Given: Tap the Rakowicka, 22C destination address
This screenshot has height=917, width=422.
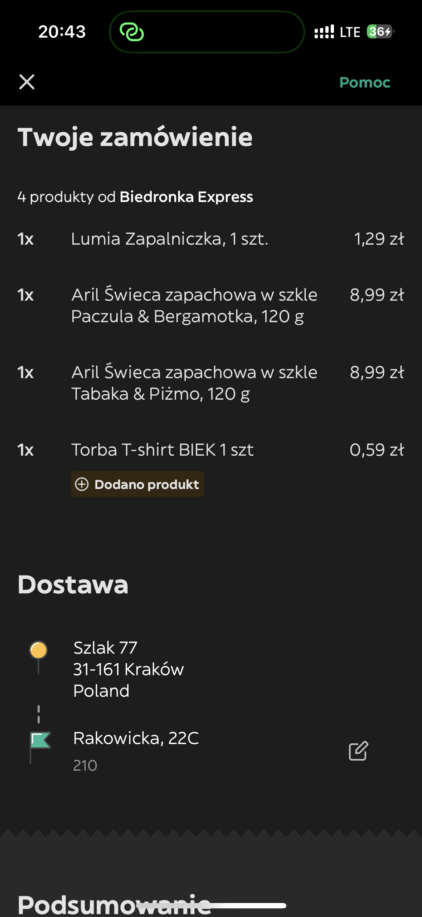Looking at the screenshot, I should [x=136, y=738].
